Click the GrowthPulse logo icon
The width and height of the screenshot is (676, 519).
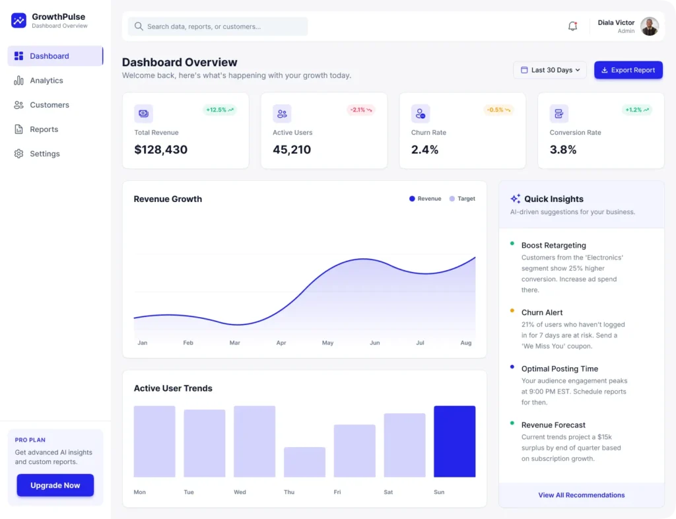[x=18, y=21]
